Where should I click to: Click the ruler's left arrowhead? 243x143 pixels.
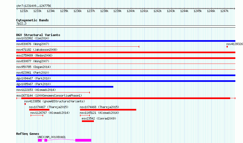[17, 9]
